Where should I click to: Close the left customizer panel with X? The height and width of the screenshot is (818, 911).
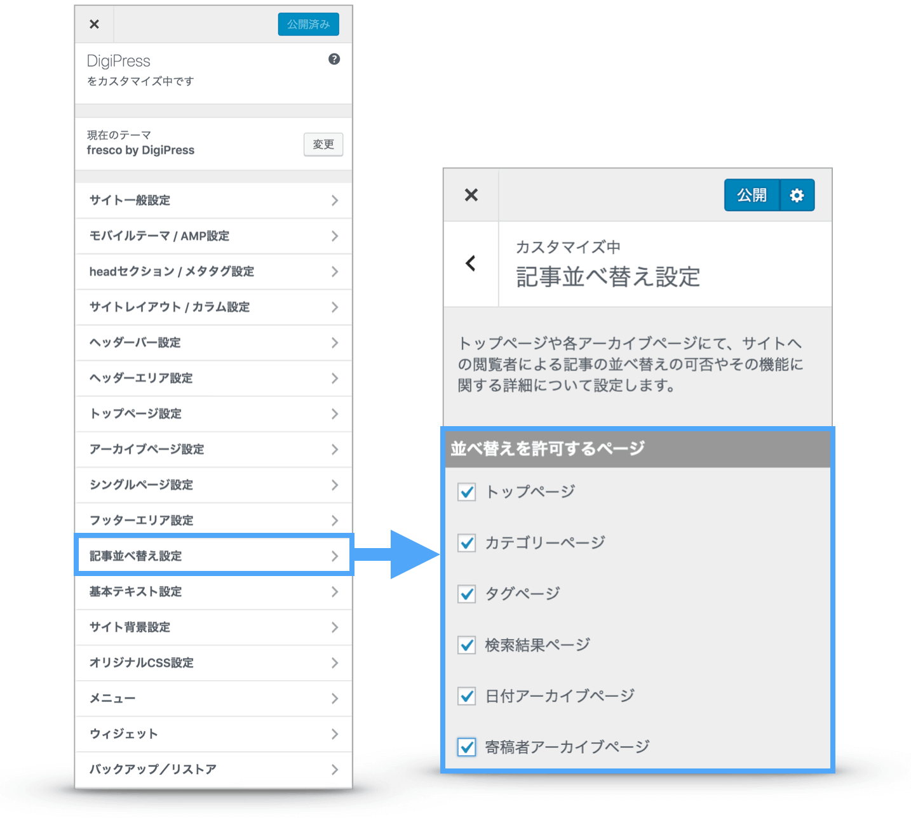pyautogui.click(x=94, y=24)
